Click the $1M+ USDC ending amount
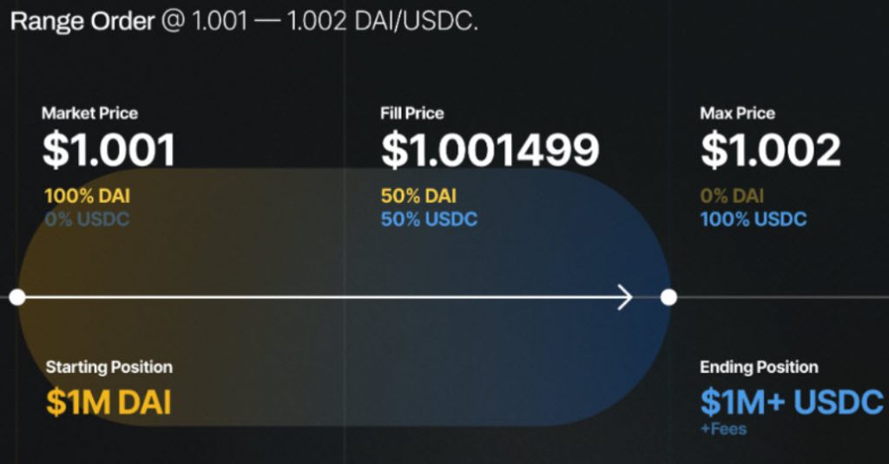The height and width of the screenshot is (464, 889). 791,402
